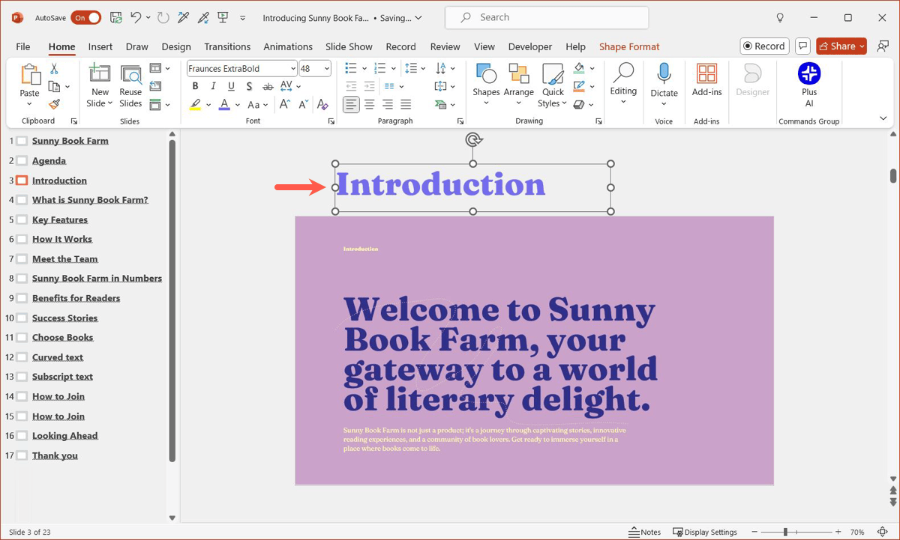Click the Cut scissors icon
This screenshot has height=540, width=900.
54,69
